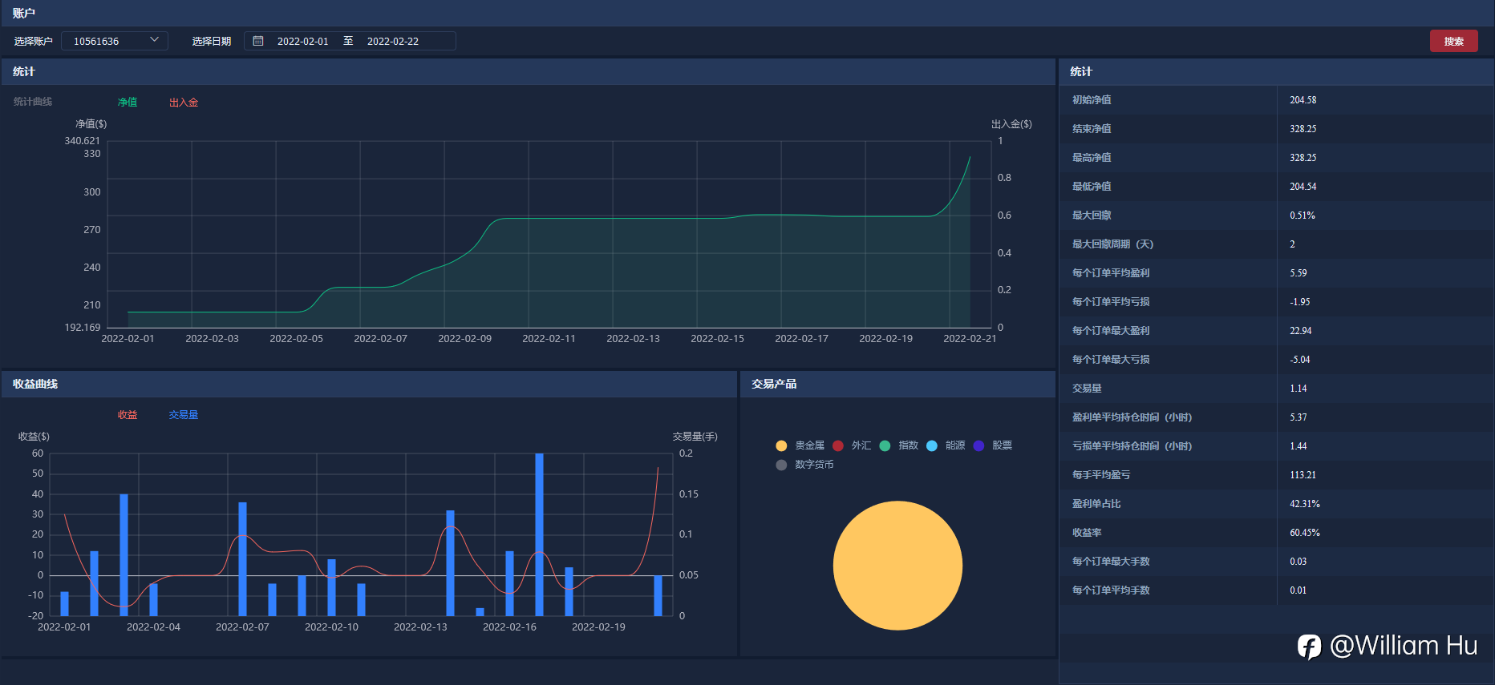Toggle the 指数 green legend dot
This screenshot has width=1495, height=685.
pos(885,445)
